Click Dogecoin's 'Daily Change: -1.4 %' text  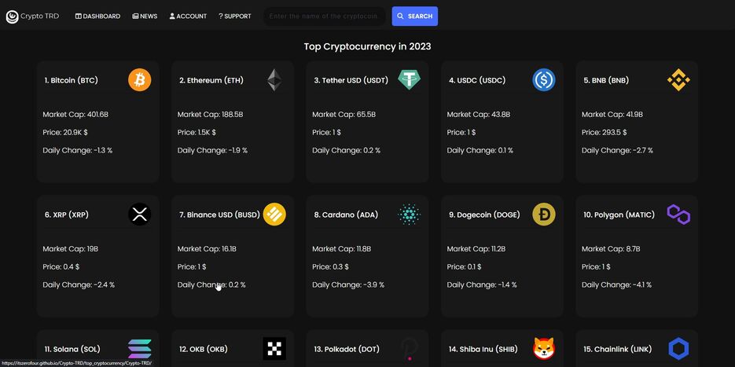tap(482, 285)
